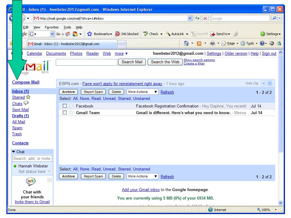The width and height of the screenshot is (291, 218).
Task: Click the top Refresh link
Action: point(167,92)
